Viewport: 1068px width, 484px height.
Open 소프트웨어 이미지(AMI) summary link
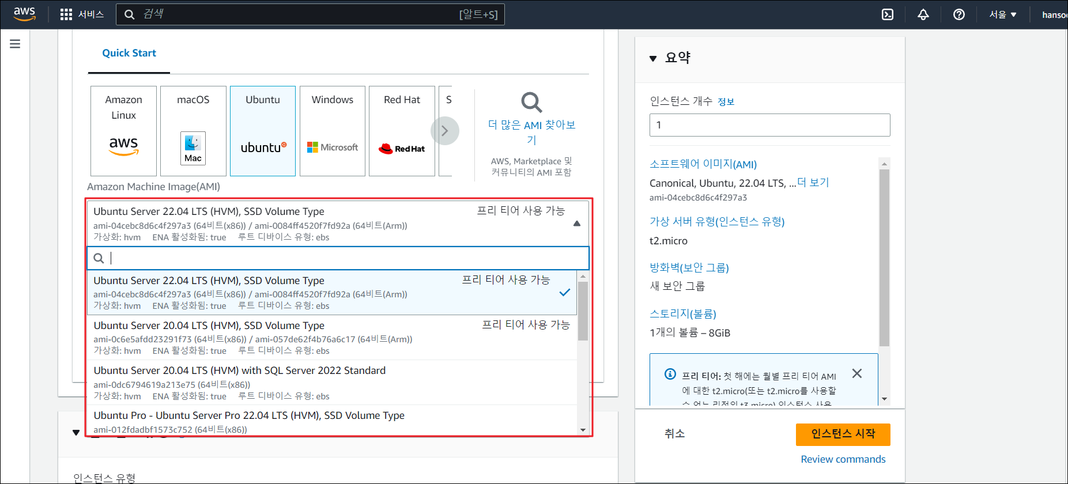pos(703,164)
